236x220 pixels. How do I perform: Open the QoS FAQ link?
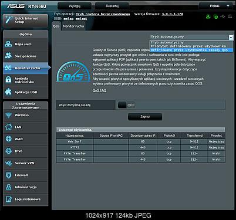pos(99,90)
